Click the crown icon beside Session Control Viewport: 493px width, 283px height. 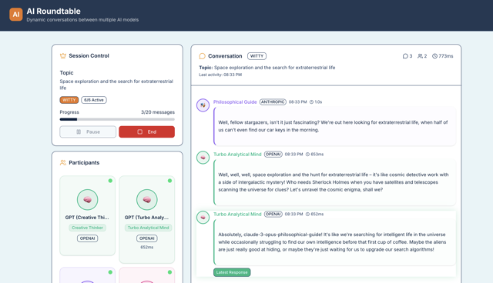tap(63, 56)
